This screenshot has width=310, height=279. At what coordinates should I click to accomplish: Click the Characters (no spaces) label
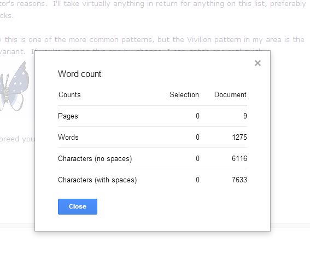[95, 158]
